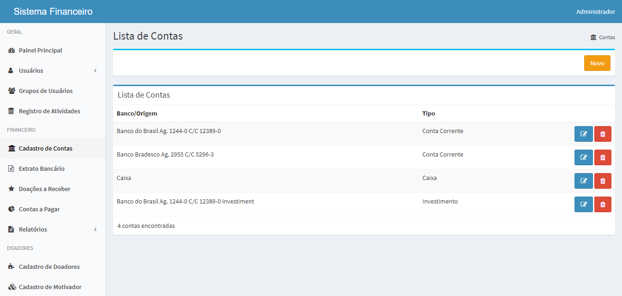Click the pie chart icon for Contas a Pagar

pyautogui.click(x=12, y=209)
